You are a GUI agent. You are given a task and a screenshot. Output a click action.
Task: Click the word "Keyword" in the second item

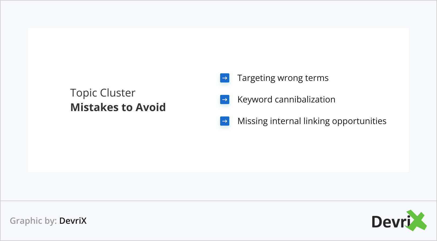[255, 99]
